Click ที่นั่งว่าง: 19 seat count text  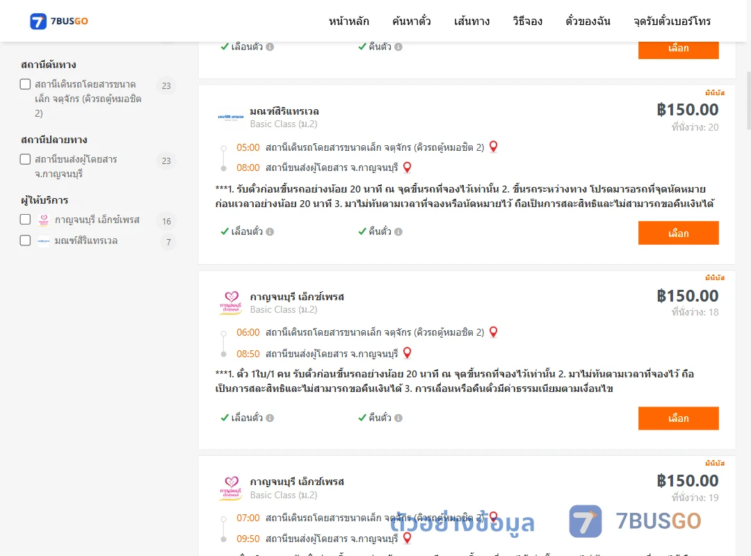click(x=695, y=498)
